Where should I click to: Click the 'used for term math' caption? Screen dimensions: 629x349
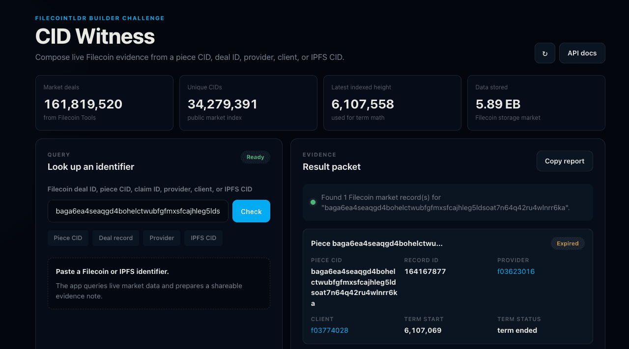[x=358, y=118]
